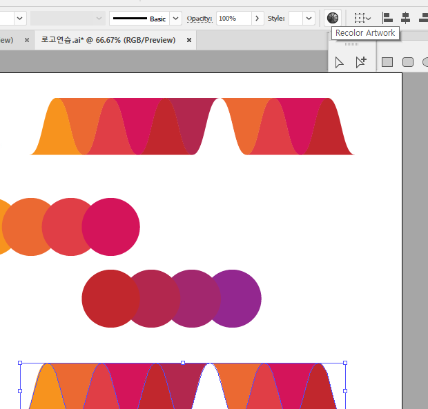Click the top-right selection bounding handle
428x409 pixels.
point(345,363)
